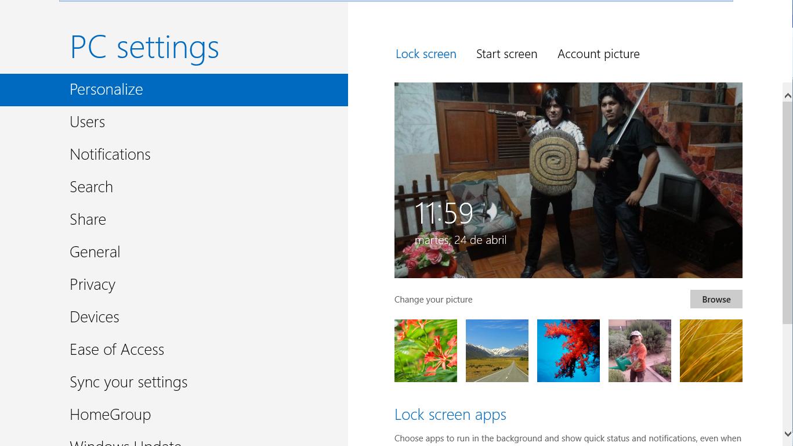Open the Users settings category

coord(88,122)
